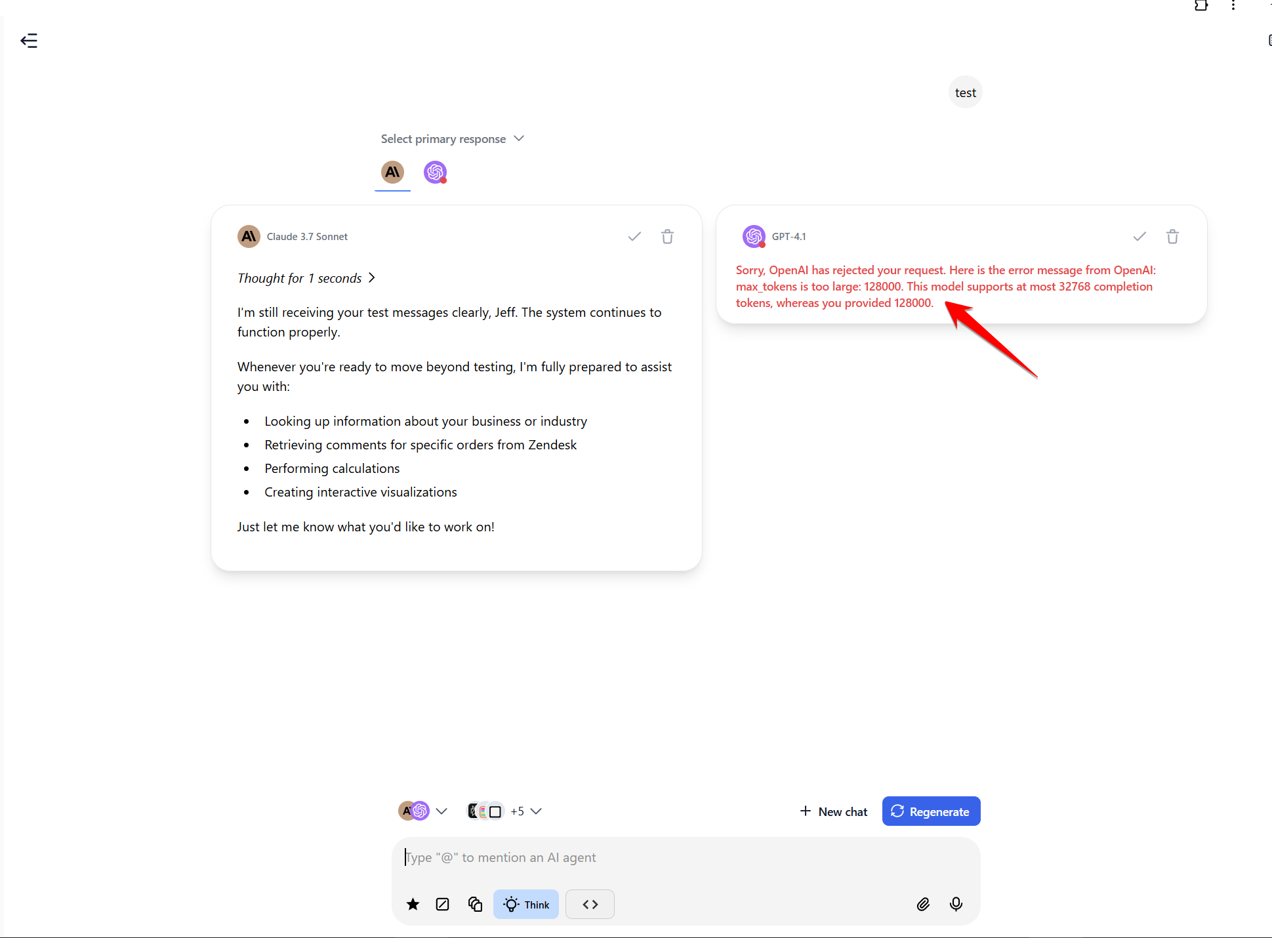Mark GPT-4.1 response as primary
The width and height of the screenshot is (1272, 938).
click(x=1139, y=236)
